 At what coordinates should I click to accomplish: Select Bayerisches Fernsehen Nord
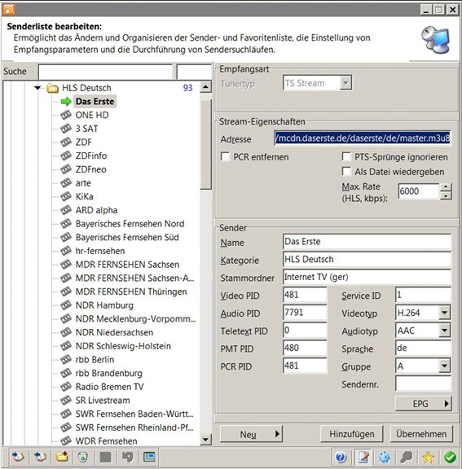tap(130, 223)
